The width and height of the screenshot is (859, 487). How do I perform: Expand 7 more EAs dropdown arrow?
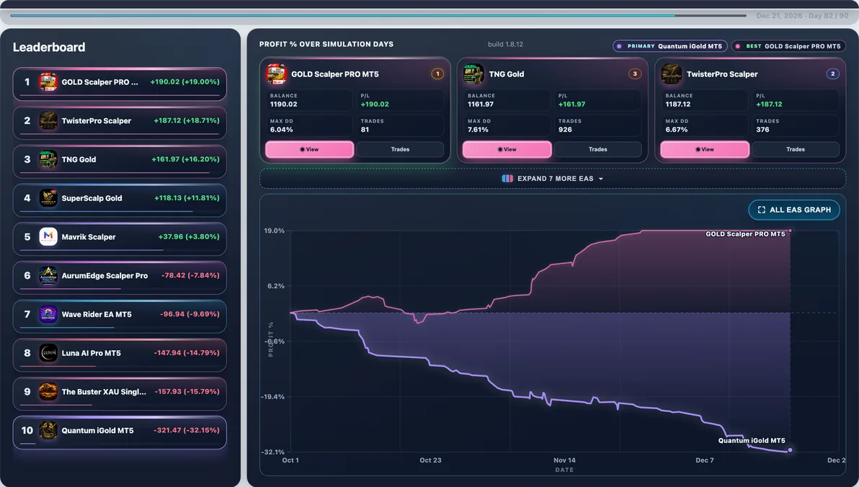601,179
